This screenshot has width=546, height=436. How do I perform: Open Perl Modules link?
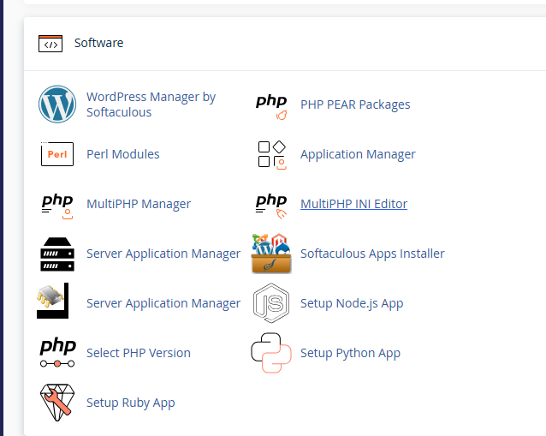pyautogui.click(x=123, y=154)
